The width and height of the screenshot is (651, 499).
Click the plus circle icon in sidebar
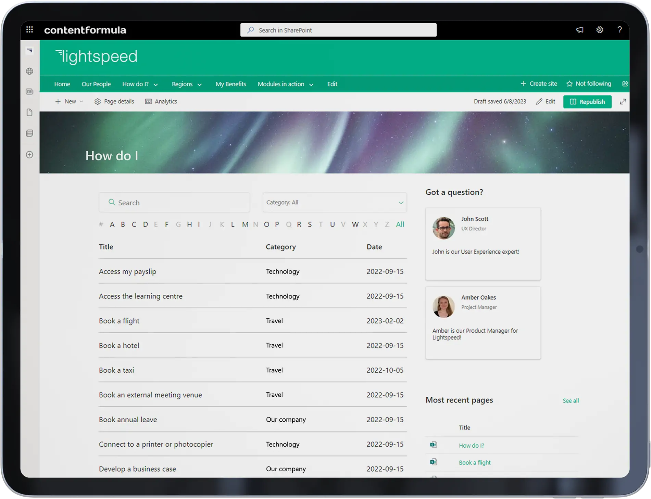click(30, 155)
